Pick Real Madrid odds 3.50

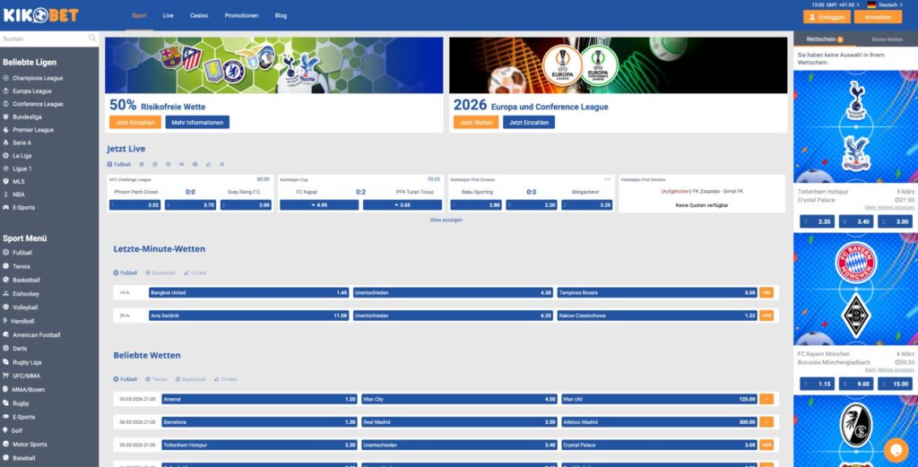tap(459, 422)
